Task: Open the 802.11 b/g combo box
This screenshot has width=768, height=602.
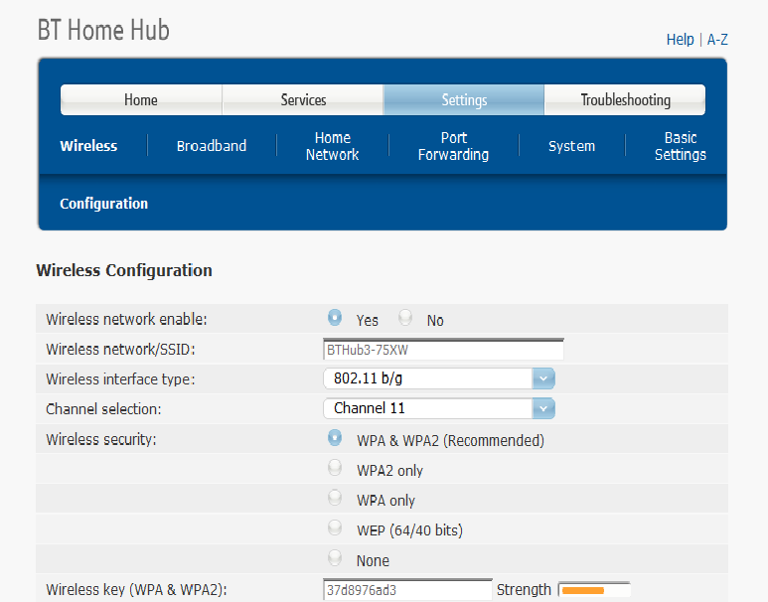Action: [439, 378]
